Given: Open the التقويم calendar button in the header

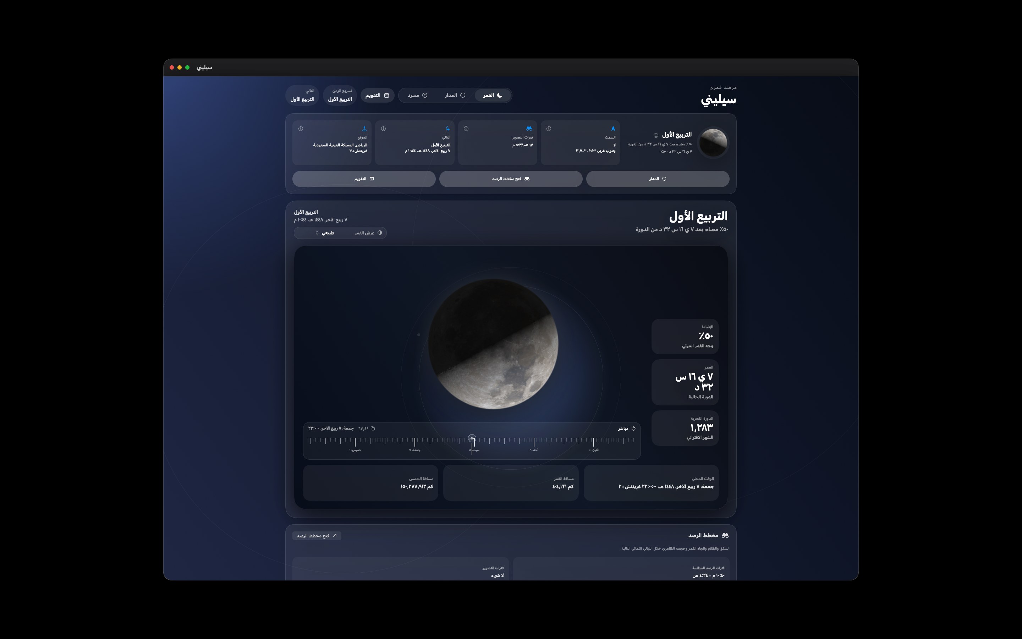Looking at the screenshot, I should pos(377,95).
